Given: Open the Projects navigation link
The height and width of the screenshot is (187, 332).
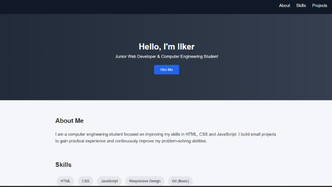Looking at the screenshot, I should pos(319,6).
